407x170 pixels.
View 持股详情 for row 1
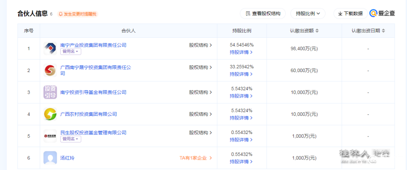[241, 52]
